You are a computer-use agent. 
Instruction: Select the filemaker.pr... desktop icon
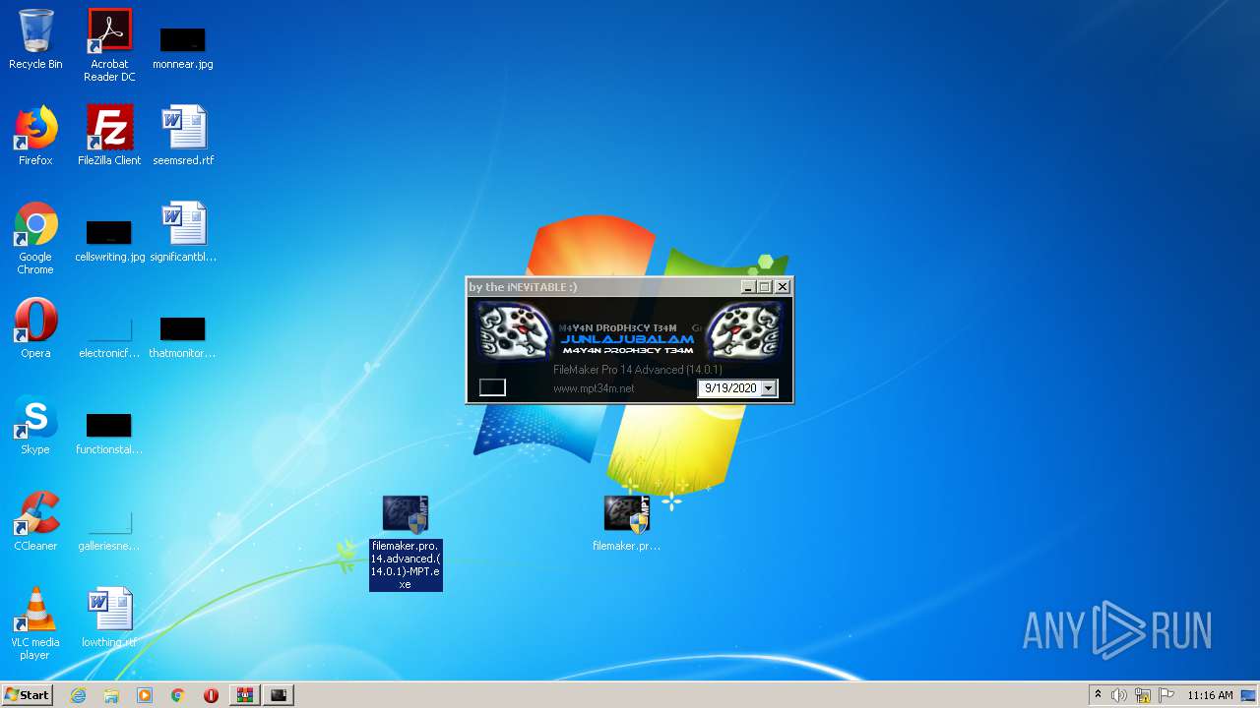[627, 522]
